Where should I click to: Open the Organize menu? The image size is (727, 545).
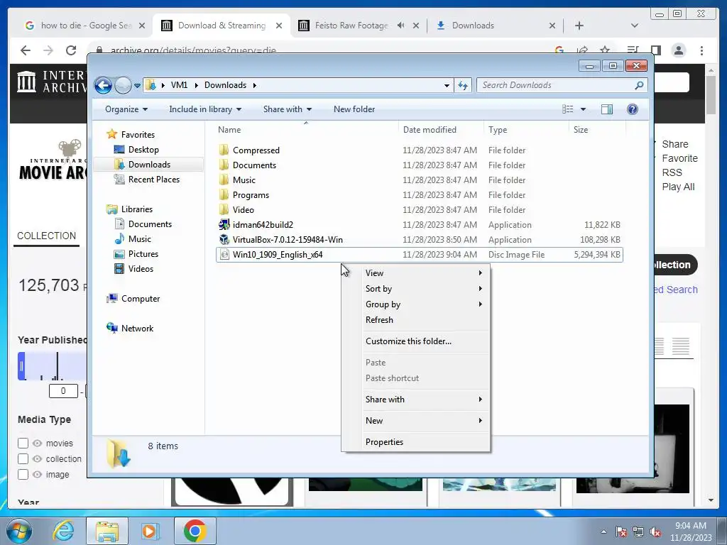point(126,109)
